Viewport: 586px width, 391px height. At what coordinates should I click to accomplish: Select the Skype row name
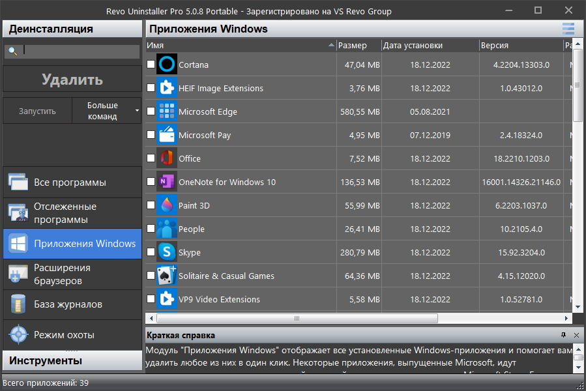pyautogui.click(x=190, y=253)
